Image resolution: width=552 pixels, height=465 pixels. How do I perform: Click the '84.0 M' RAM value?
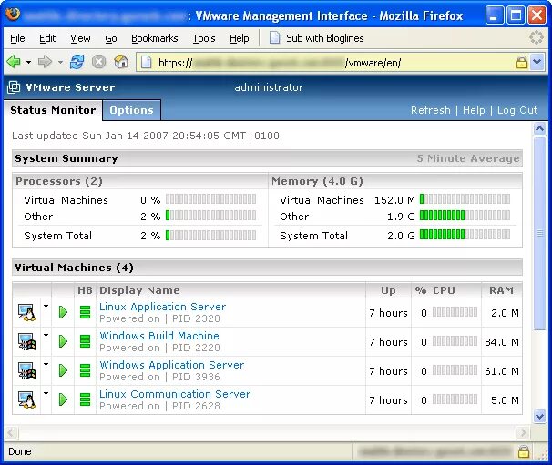click(x=502, y=342)
